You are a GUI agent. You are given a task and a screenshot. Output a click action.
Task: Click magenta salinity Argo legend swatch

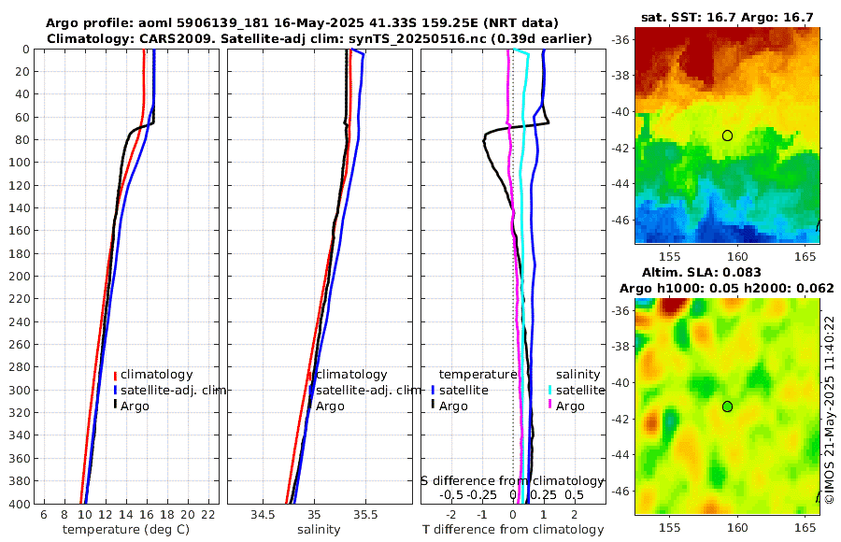tap(550, 406)
